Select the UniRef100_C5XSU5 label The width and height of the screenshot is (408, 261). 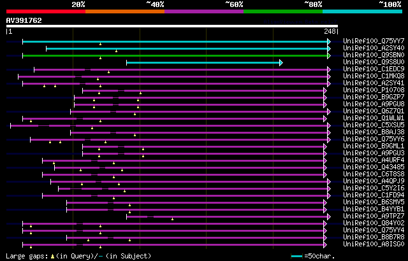coord(374,125)
